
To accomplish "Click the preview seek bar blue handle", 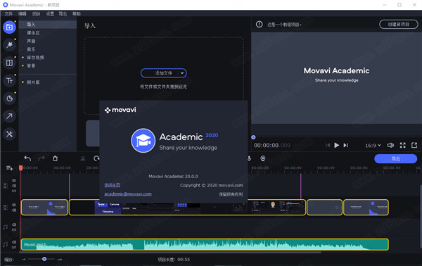I will click(253, 137).
